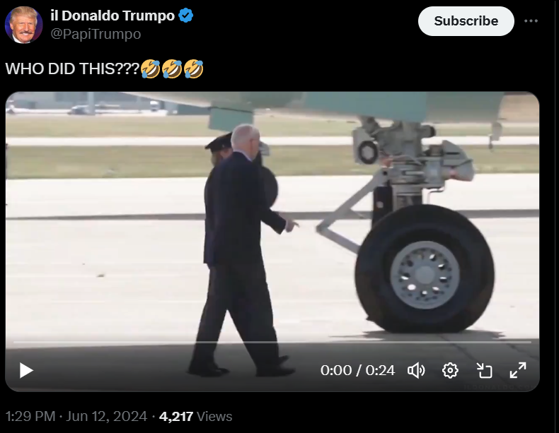Image resolution: width=559 pixels, height=433 pixels.
Task: Open picture-in-picture pop-out icon
Action: pyautogui.click(x=484, y=370)
